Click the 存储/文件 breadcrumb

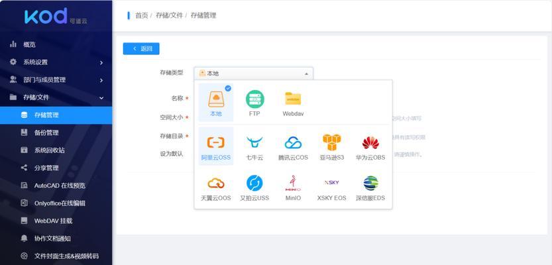tap(170, 15)
